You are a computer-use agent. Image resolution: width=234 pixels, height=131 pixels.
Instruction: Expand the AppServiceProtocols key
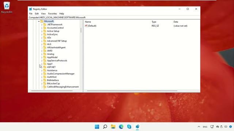pos(42,61)
